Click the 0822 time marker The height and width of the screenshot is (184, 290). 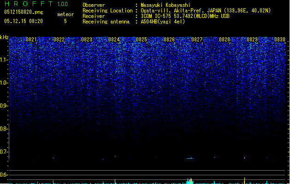coord(59,40)
